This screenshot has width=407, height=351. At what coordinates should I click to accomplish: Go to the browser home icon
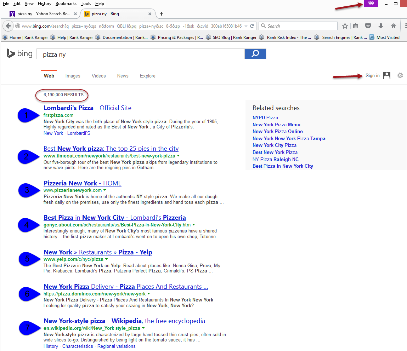(394, 26)
